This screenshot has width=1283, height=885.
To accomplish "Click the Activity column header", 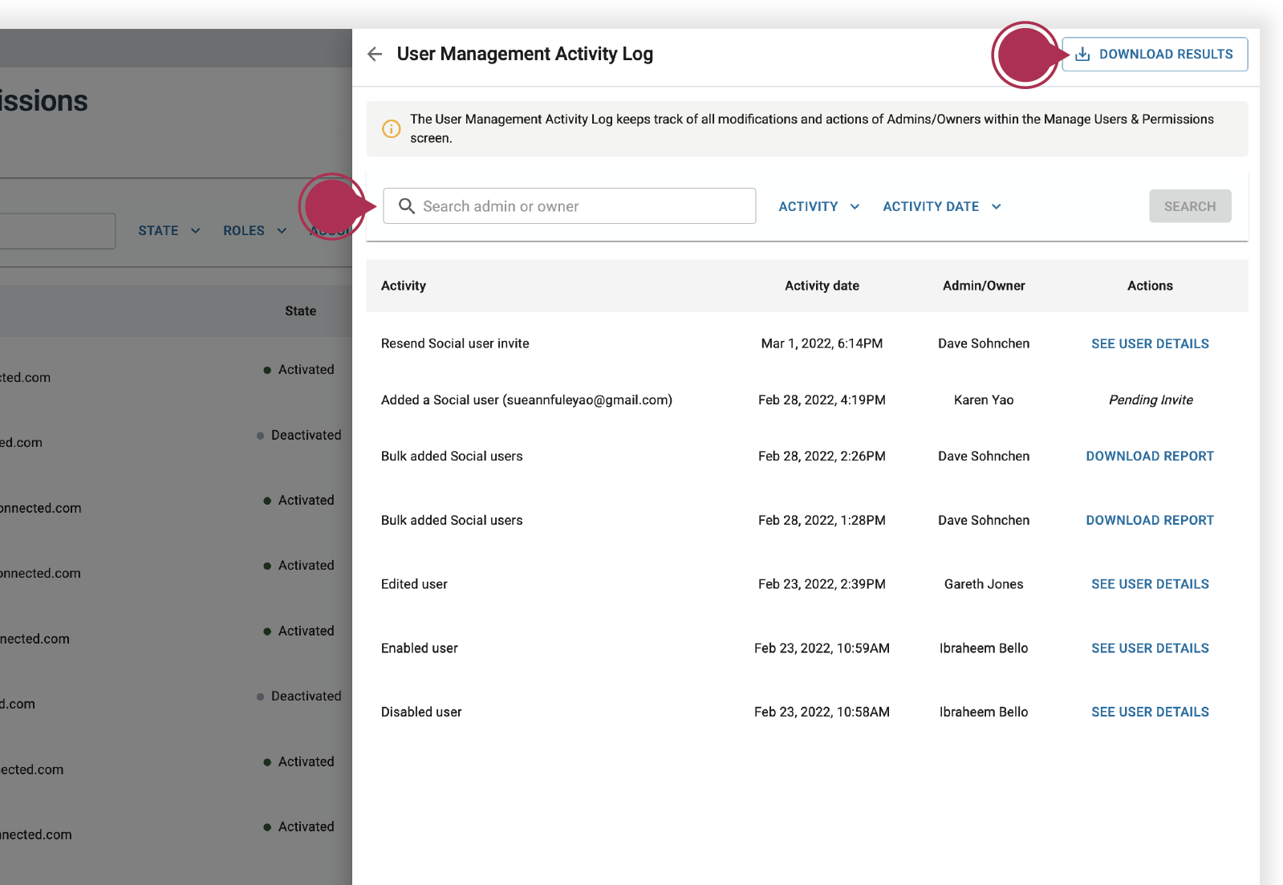I will 404,286.
